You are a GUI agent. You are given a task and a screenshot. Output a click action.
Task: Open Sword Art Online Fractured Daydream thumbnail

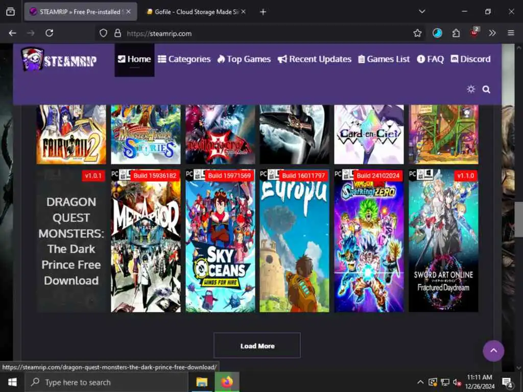443,241
